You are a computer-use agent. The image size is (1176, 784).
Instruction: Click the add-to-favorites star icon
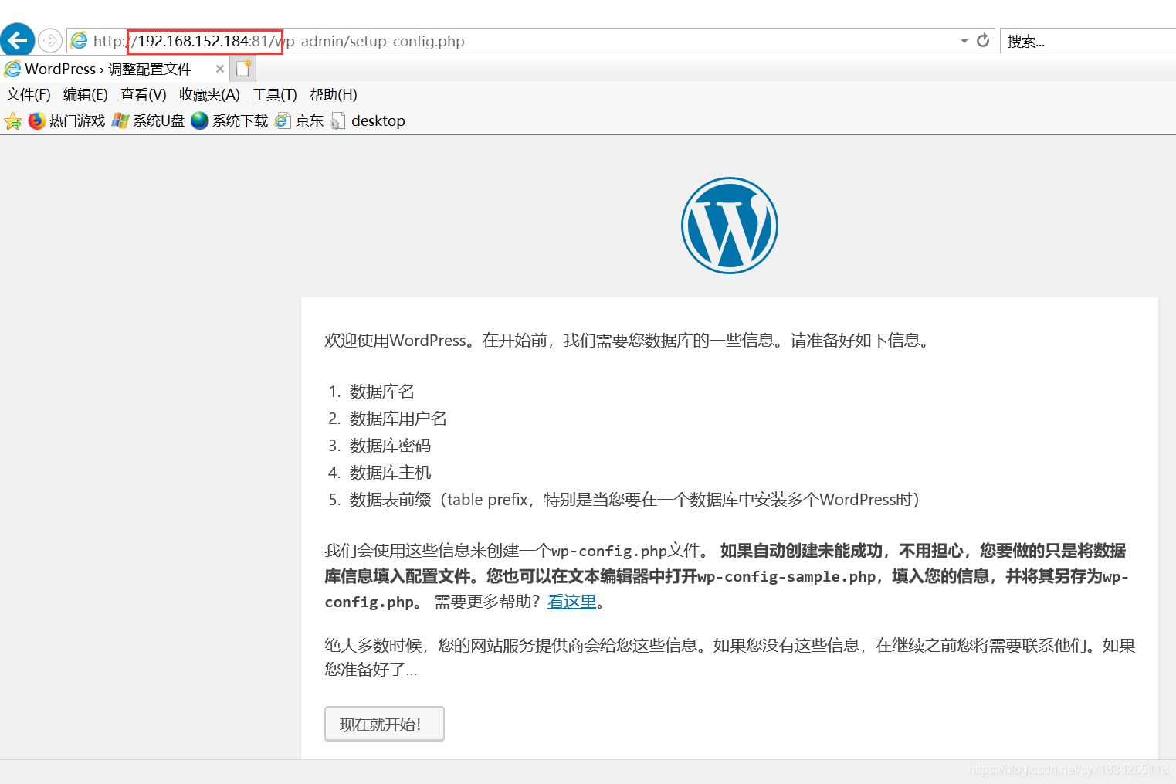(13, 121)
